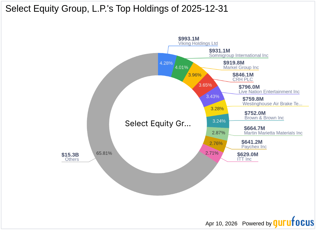Toggle the Others slice via its label
316x230 pixels.
(x=71, y=159)
